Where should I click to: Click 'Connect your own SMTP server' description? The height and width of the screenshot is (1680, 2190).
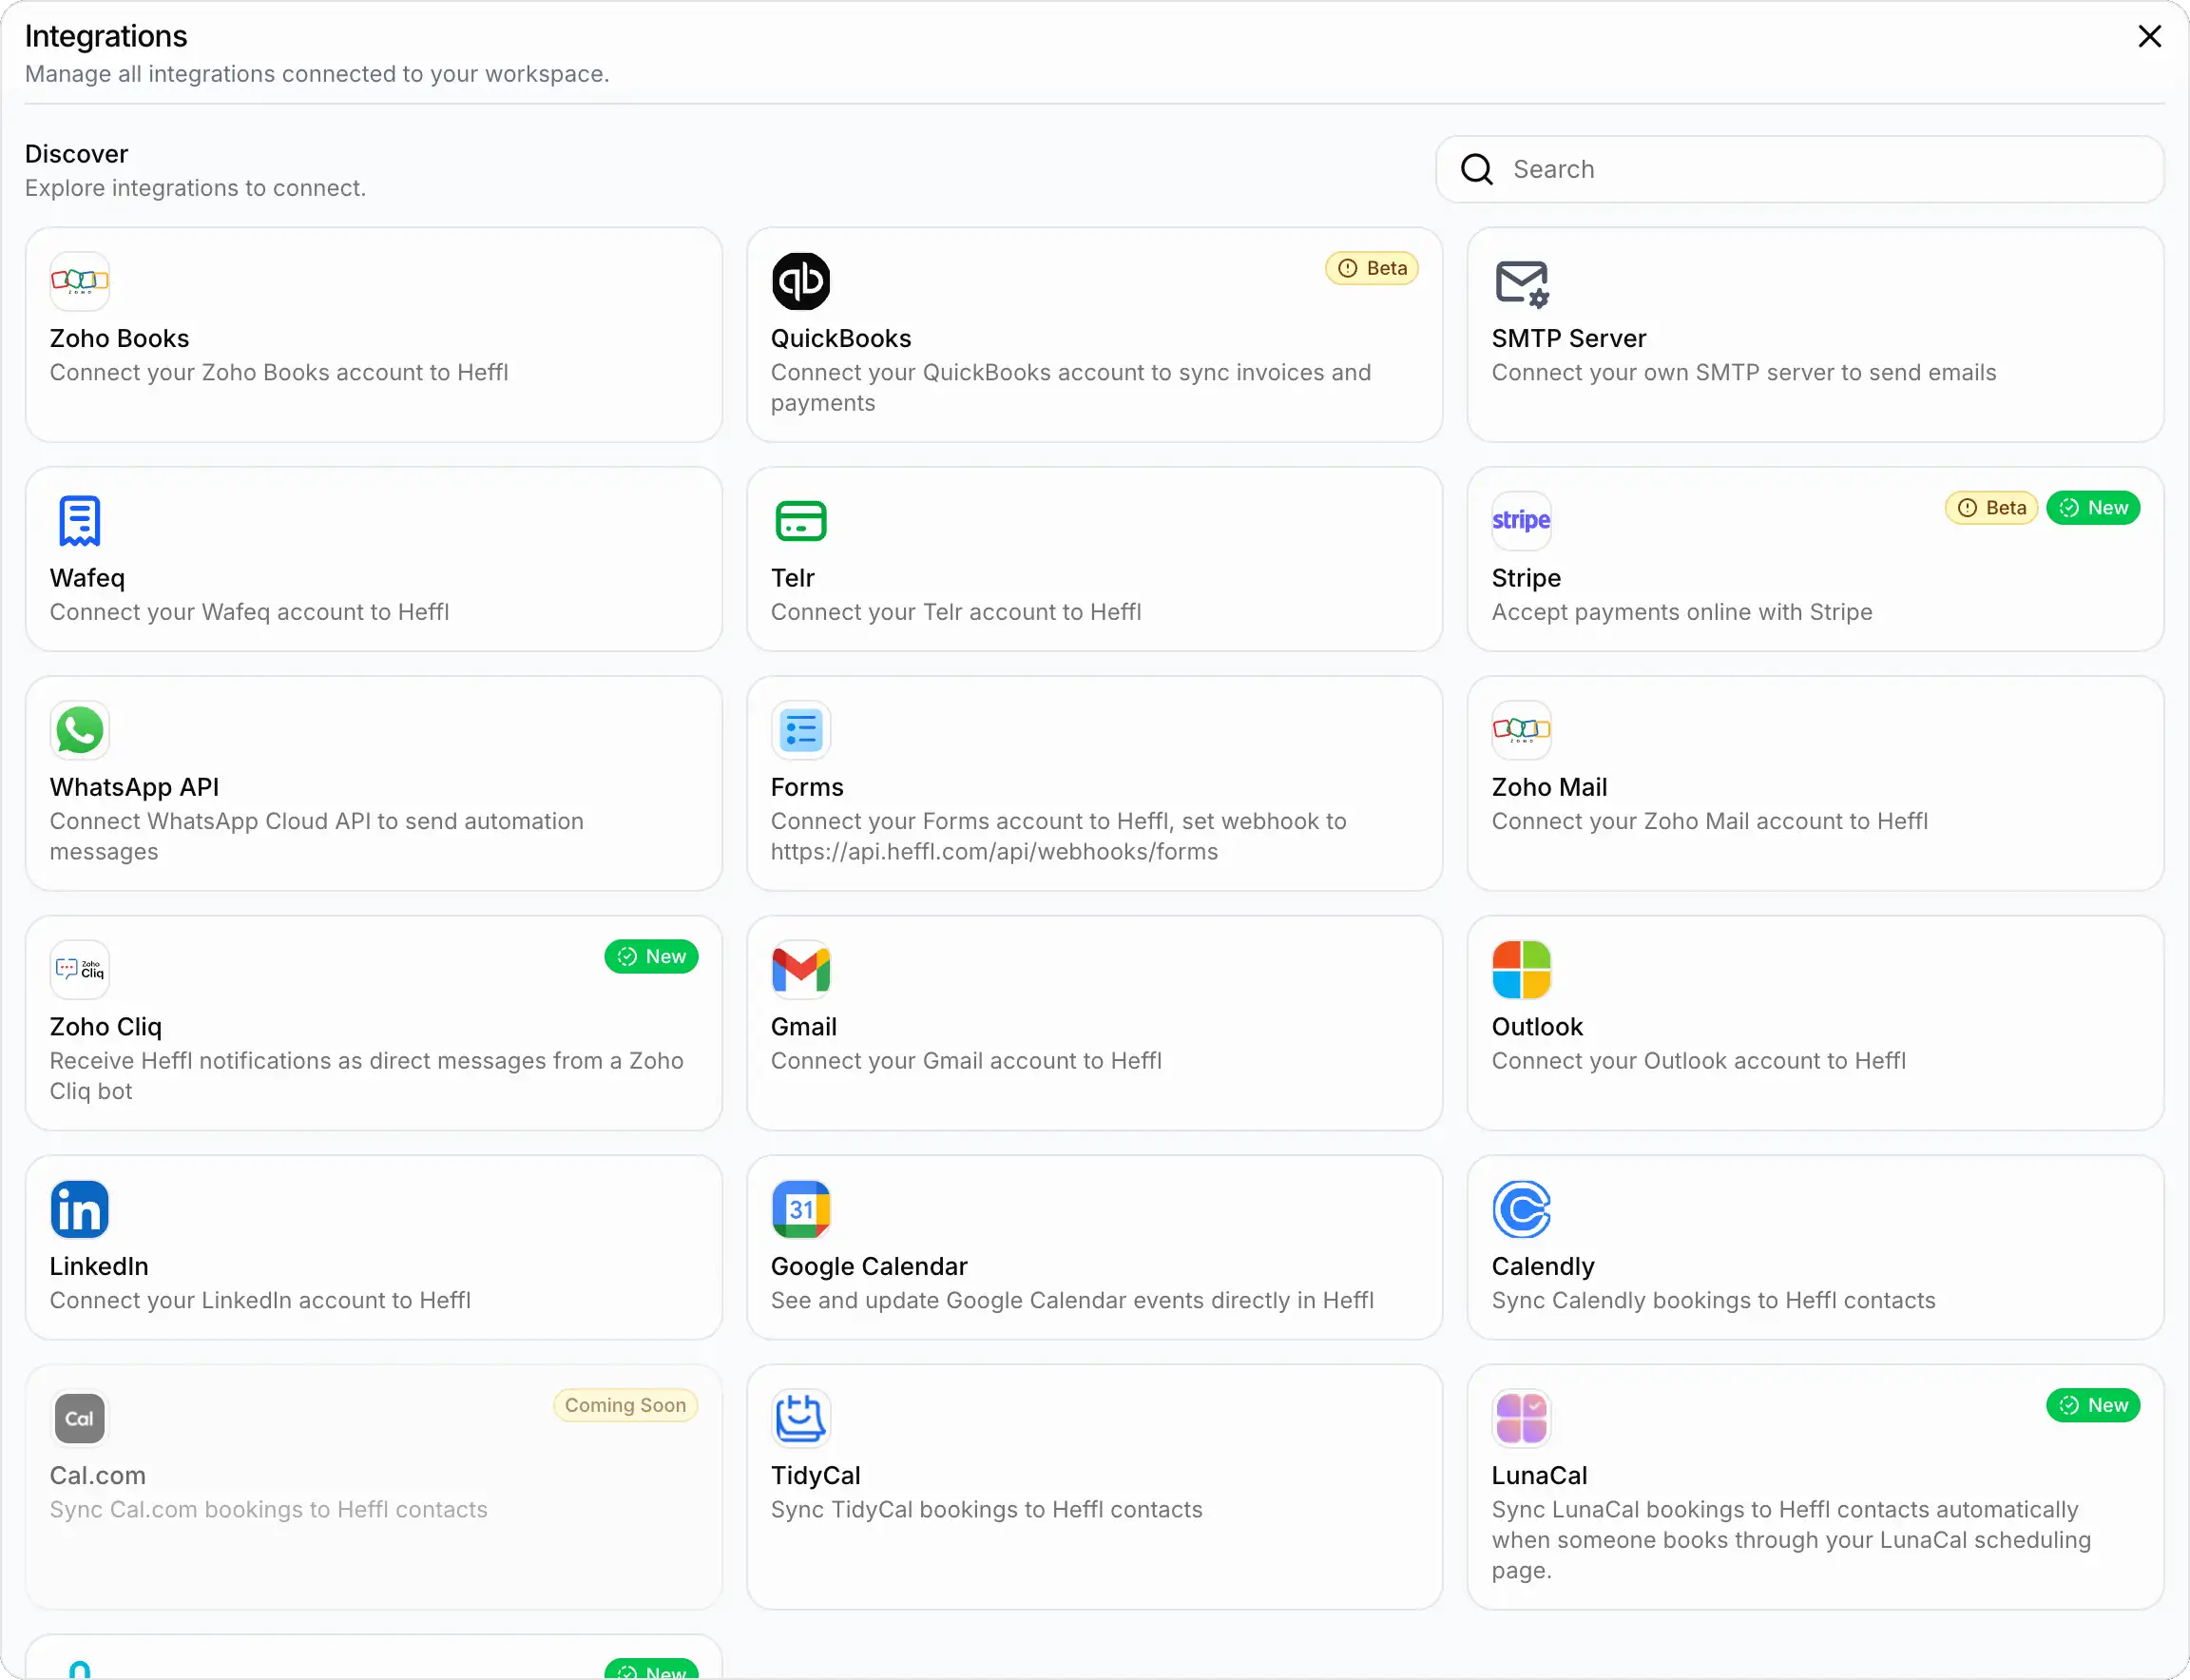tap(1743, 373)
